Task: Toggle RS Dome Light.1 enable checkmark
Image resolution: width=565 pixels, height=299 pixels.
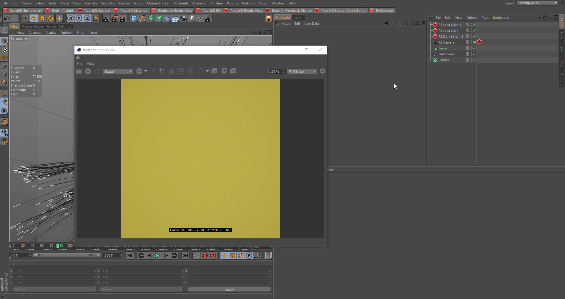Action: [474, 36]
